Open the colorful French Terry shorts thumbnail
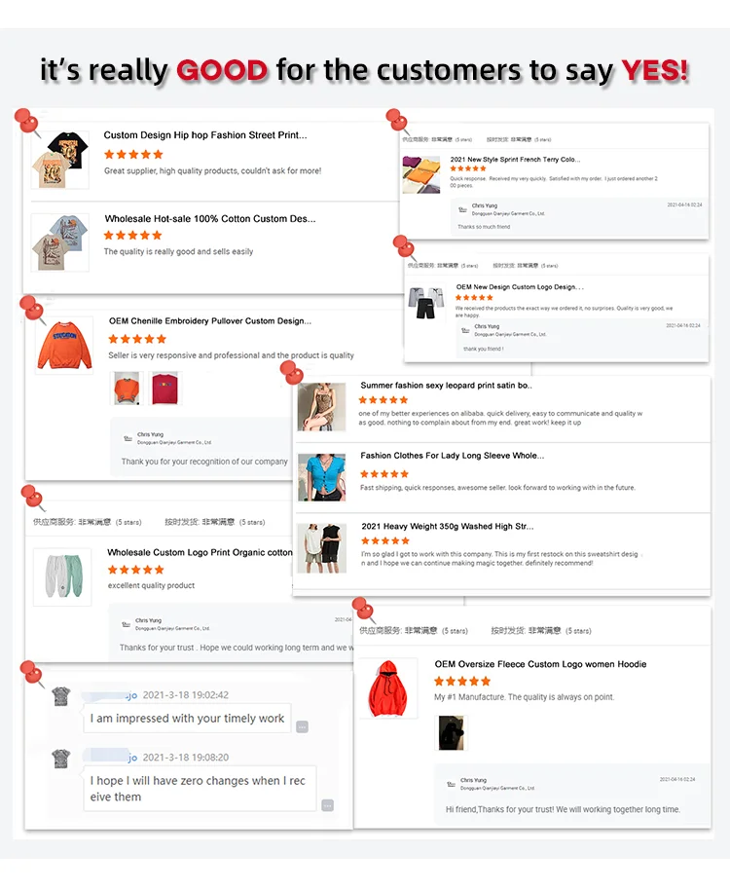Screen dimensions: 730x891 (x=420, y=174)
